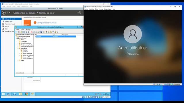Screen dimensions: 184x103
Task: Open File Explorer from the Server taskbar
Action: tap(21, 94)
